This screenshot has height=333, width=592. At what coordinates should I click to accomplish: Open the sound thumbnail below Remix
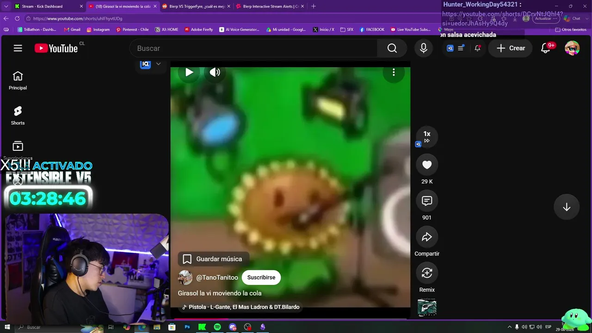tap(427, 307)
